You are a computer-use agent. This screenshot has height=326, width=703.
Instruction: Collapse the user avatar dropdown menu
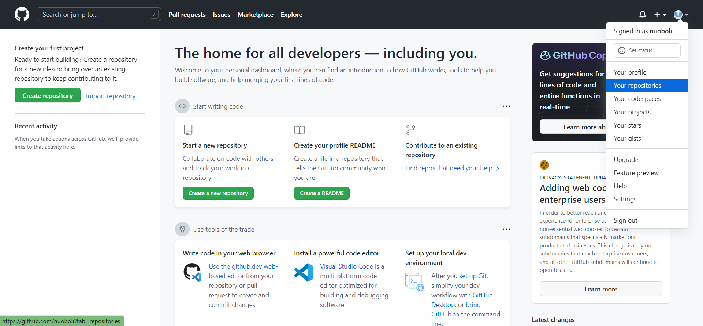tap(681, 15)
